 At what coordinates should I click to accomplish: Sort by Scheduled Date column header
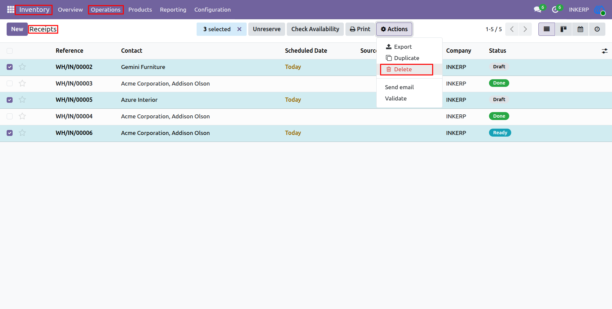click(x=306, y=51)
